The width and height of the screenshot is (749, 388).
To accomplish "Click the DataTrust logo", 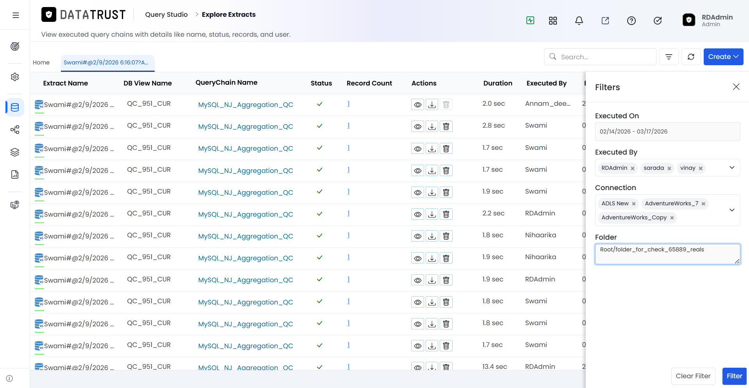I will click(84, 15).
